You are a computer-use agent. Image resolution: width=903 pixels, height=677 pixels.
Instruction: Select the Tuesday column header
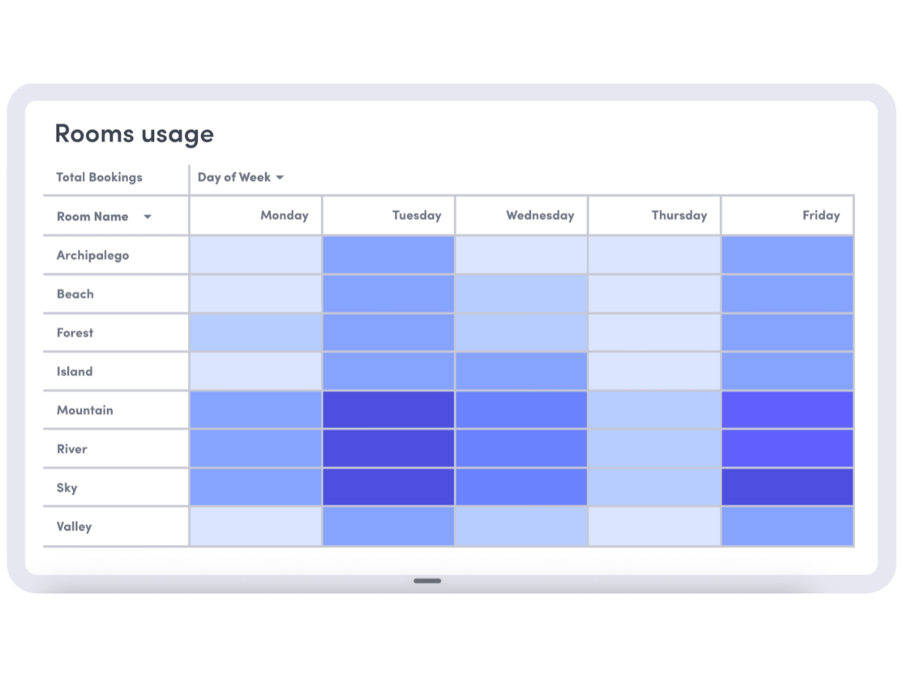(x=388, y=215)
